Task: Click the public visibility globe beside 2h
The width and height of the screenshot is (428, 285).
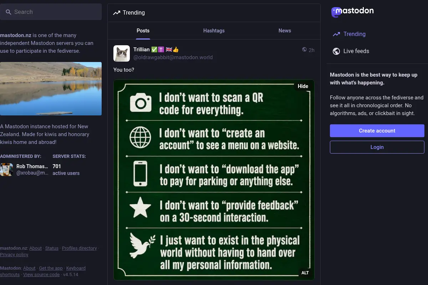Action: click(x=304, y=50)
